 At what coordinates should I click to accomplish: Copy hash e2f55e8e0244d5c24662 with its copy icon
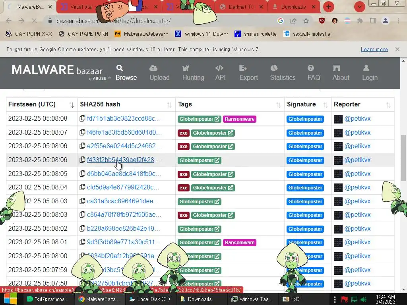[82, 146]
